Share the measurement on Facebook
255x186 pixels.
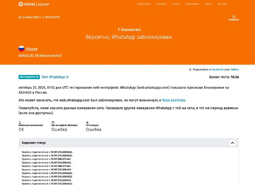(217, 69)
